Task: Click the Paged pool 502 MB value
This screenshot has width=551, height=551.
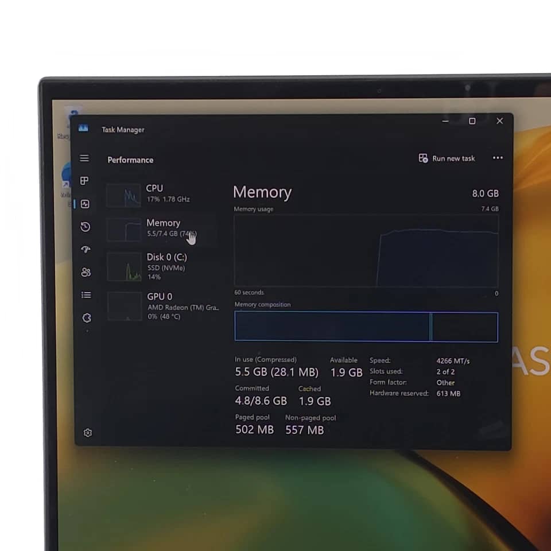Action: [254, 430]
